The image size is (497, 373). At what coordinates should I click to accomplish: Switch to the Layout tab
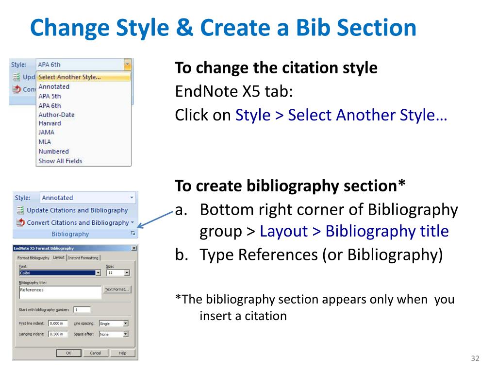[59, 257]
